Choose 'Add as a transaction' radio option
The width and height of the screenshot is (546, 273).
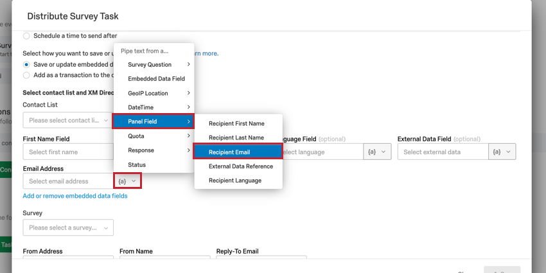click(27, 75)
